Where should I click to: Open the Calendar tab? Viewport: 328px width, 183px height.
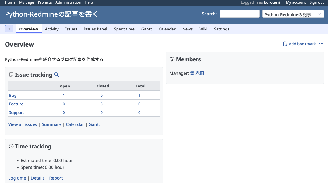click(167, 29)
